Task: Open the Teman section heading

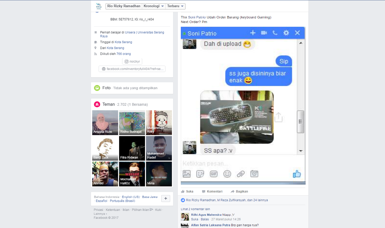Action: tap(109, 104)
